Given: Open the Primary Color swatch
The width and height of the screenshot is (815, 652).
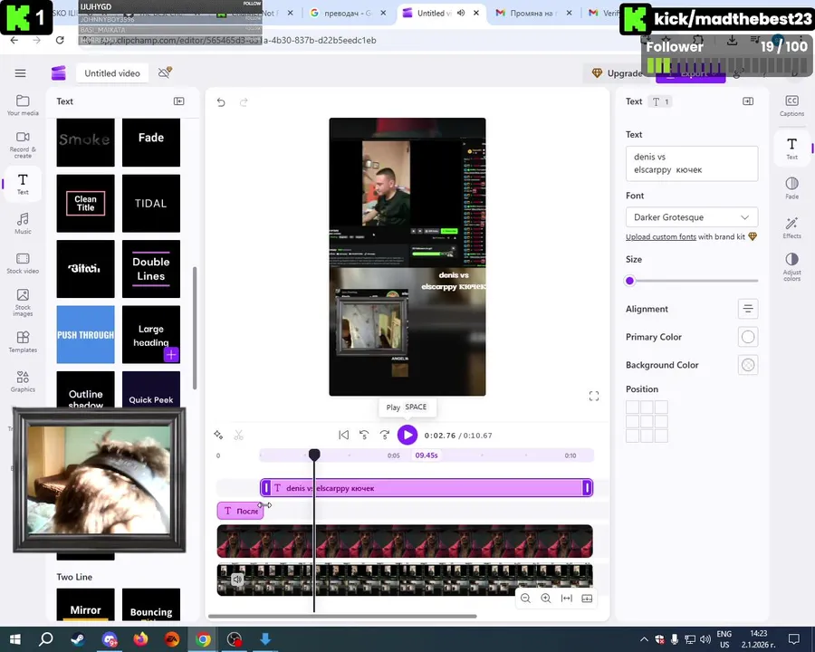Looking at the screenshot, I should 748,337.
